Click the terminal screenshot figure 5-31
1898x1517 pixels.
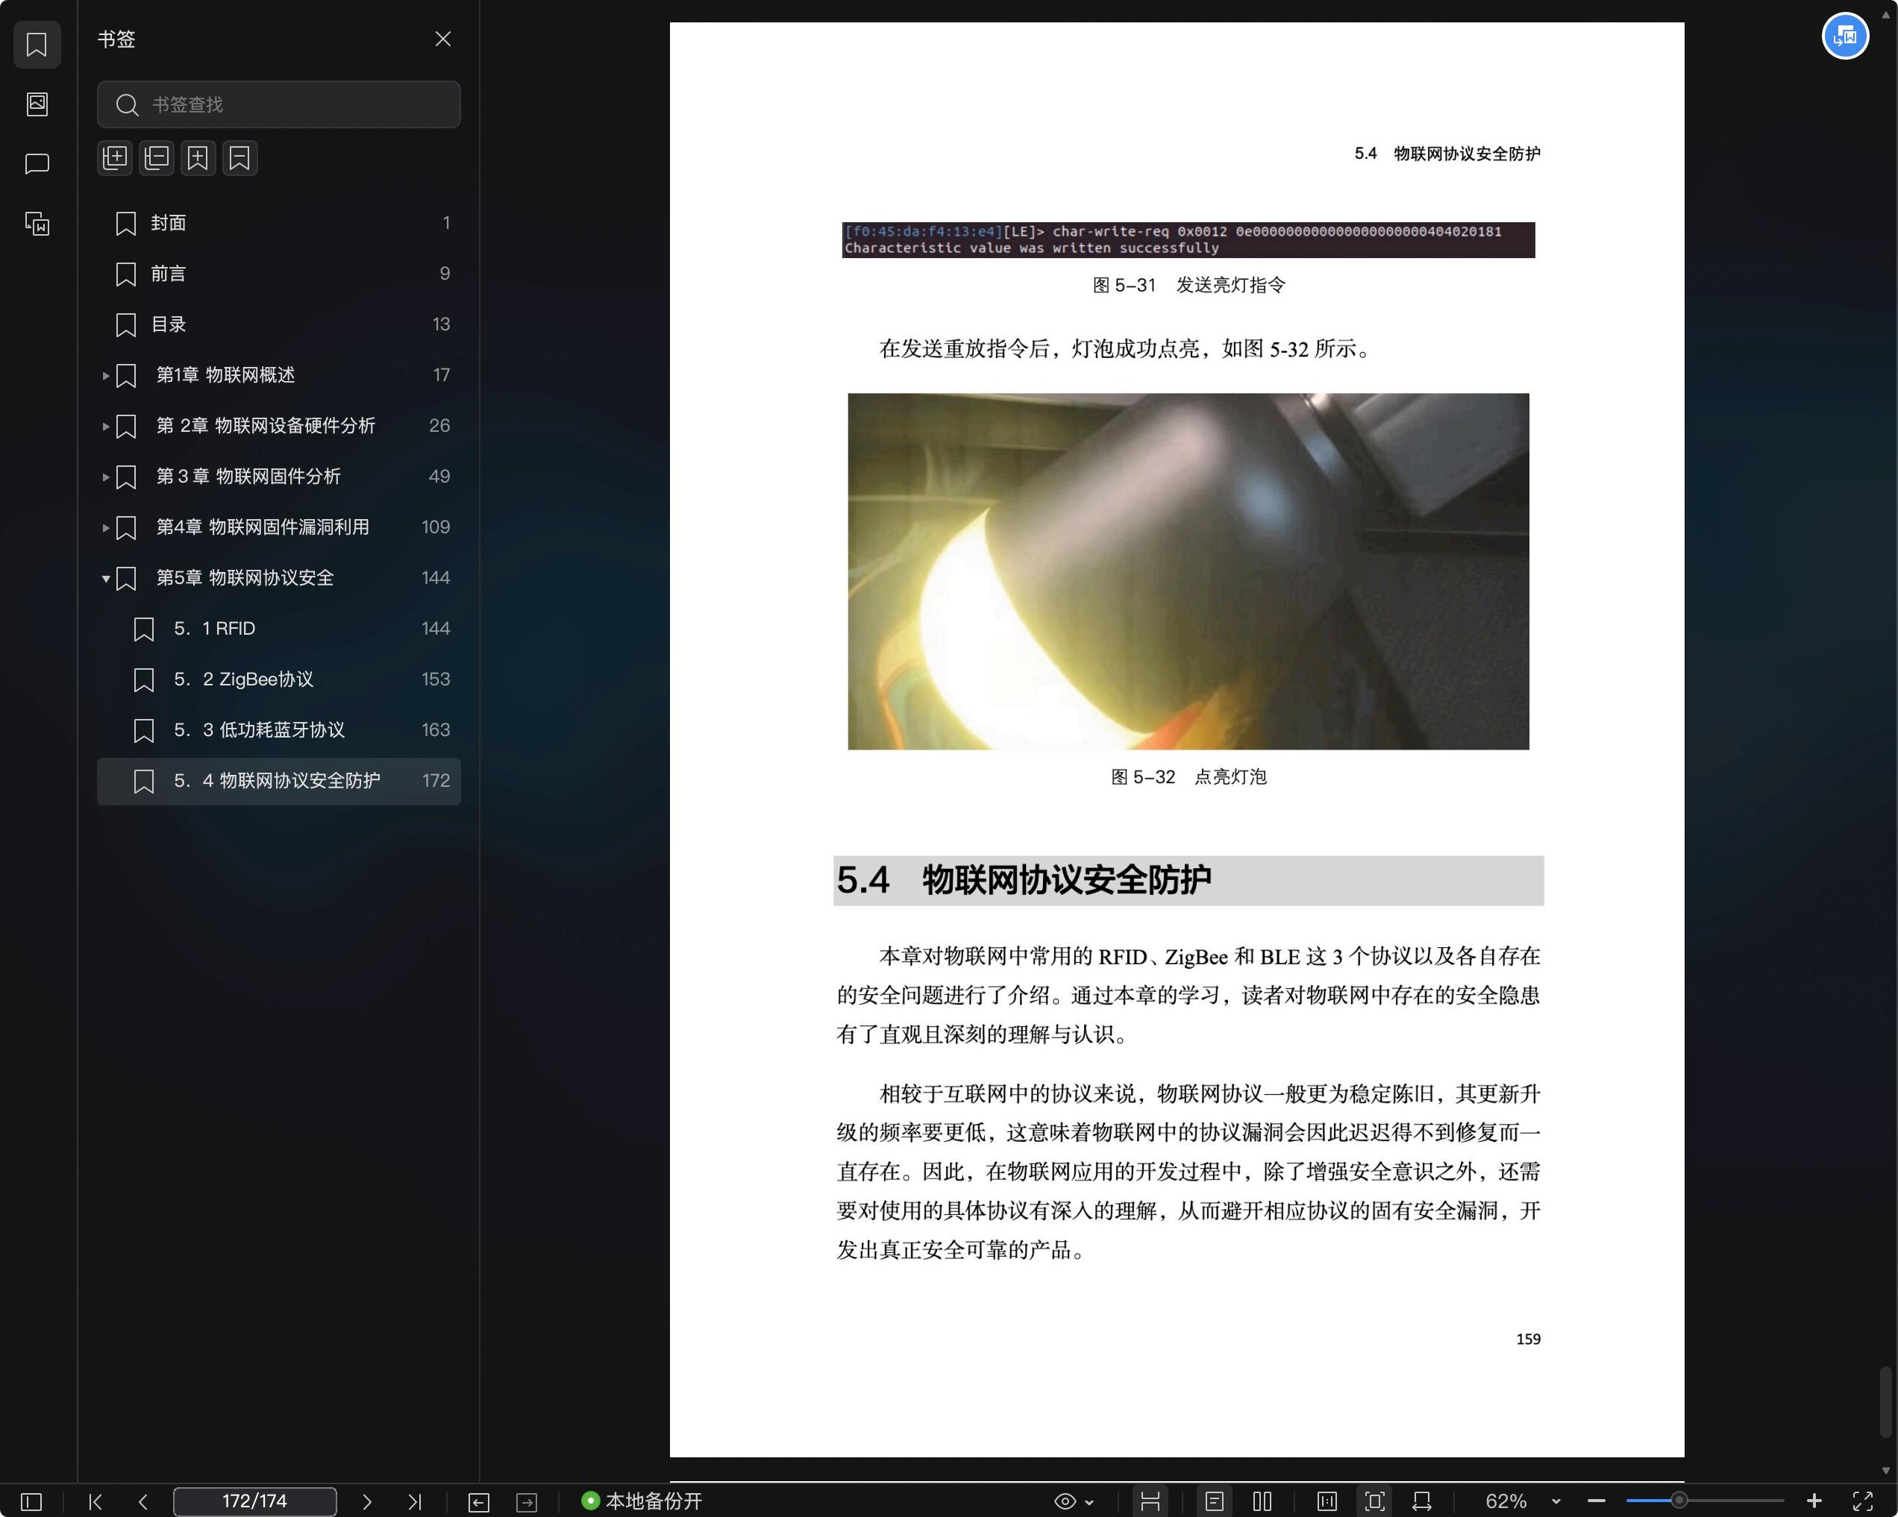point(1188,240)
